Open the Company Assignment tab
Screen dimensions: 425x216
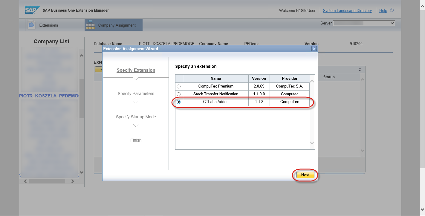(117, 25)
